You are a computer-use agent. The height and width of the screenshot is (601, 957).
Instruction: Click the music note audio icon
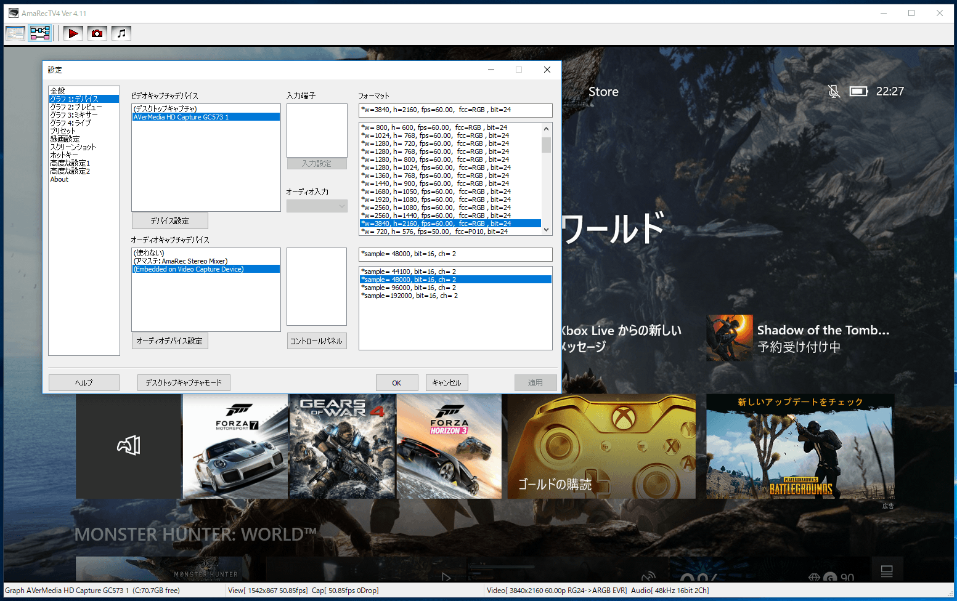[121, 33]
